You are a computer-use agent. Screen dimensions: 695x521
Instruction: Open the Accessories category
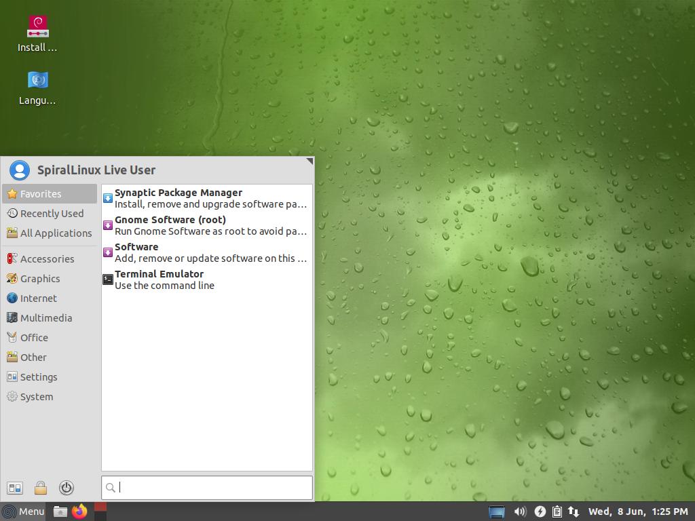(x=49, y=258)
